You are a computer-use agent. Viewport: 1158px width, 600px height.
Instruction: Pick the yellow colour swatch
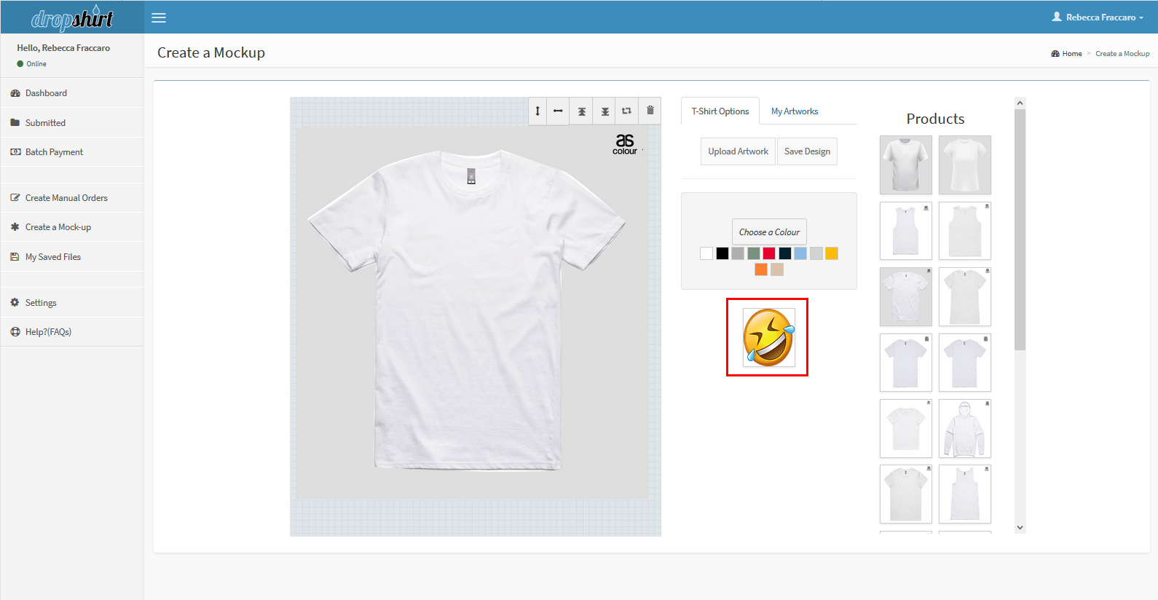[x=832, y=253]
